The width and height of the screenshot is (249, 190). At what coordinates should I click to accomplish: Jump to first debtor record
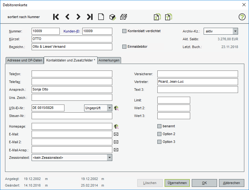tap(56, 17)
